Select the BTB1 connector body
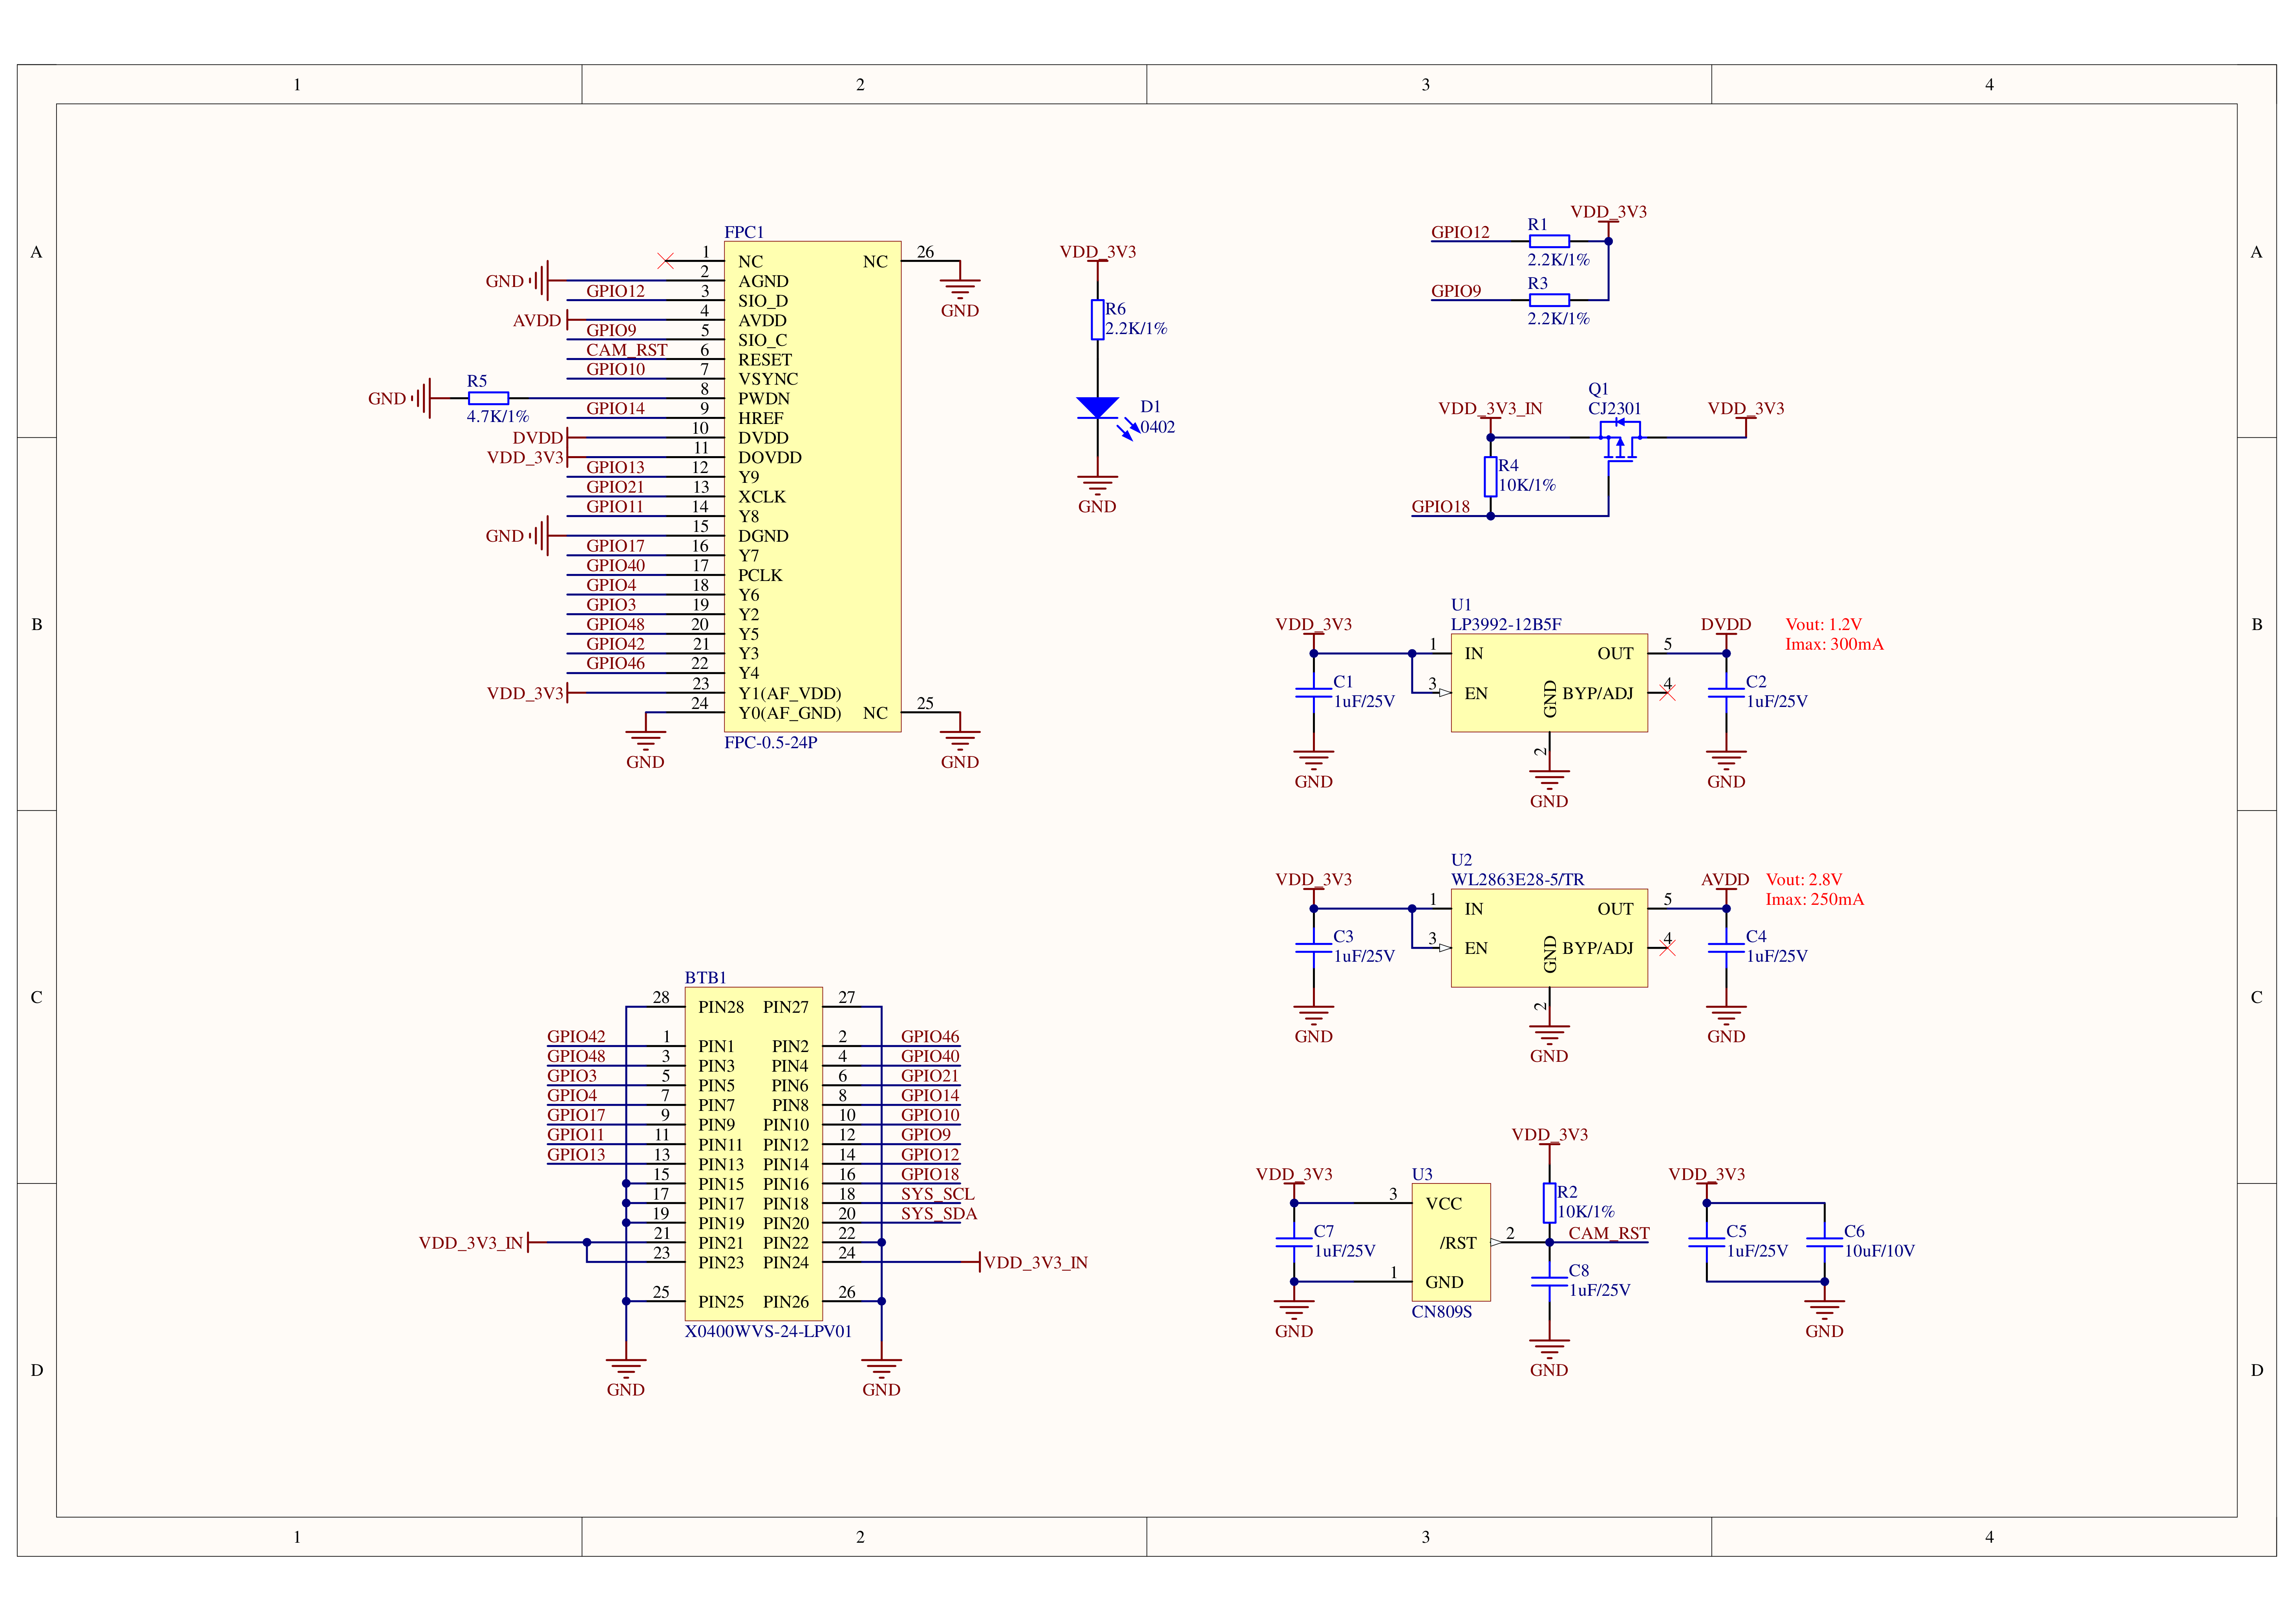2296x1622 pixels. (x=753, y=1154)
